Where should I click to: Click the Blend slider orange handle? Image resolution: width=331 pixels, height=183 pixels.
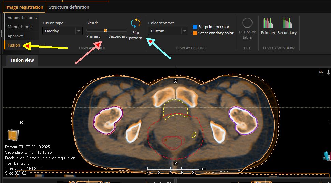pos(105,30)
